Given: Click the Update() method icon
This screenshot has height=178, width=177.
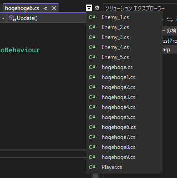Looking at the screenshot, I should pyautogui.click(x=12, y=18).
